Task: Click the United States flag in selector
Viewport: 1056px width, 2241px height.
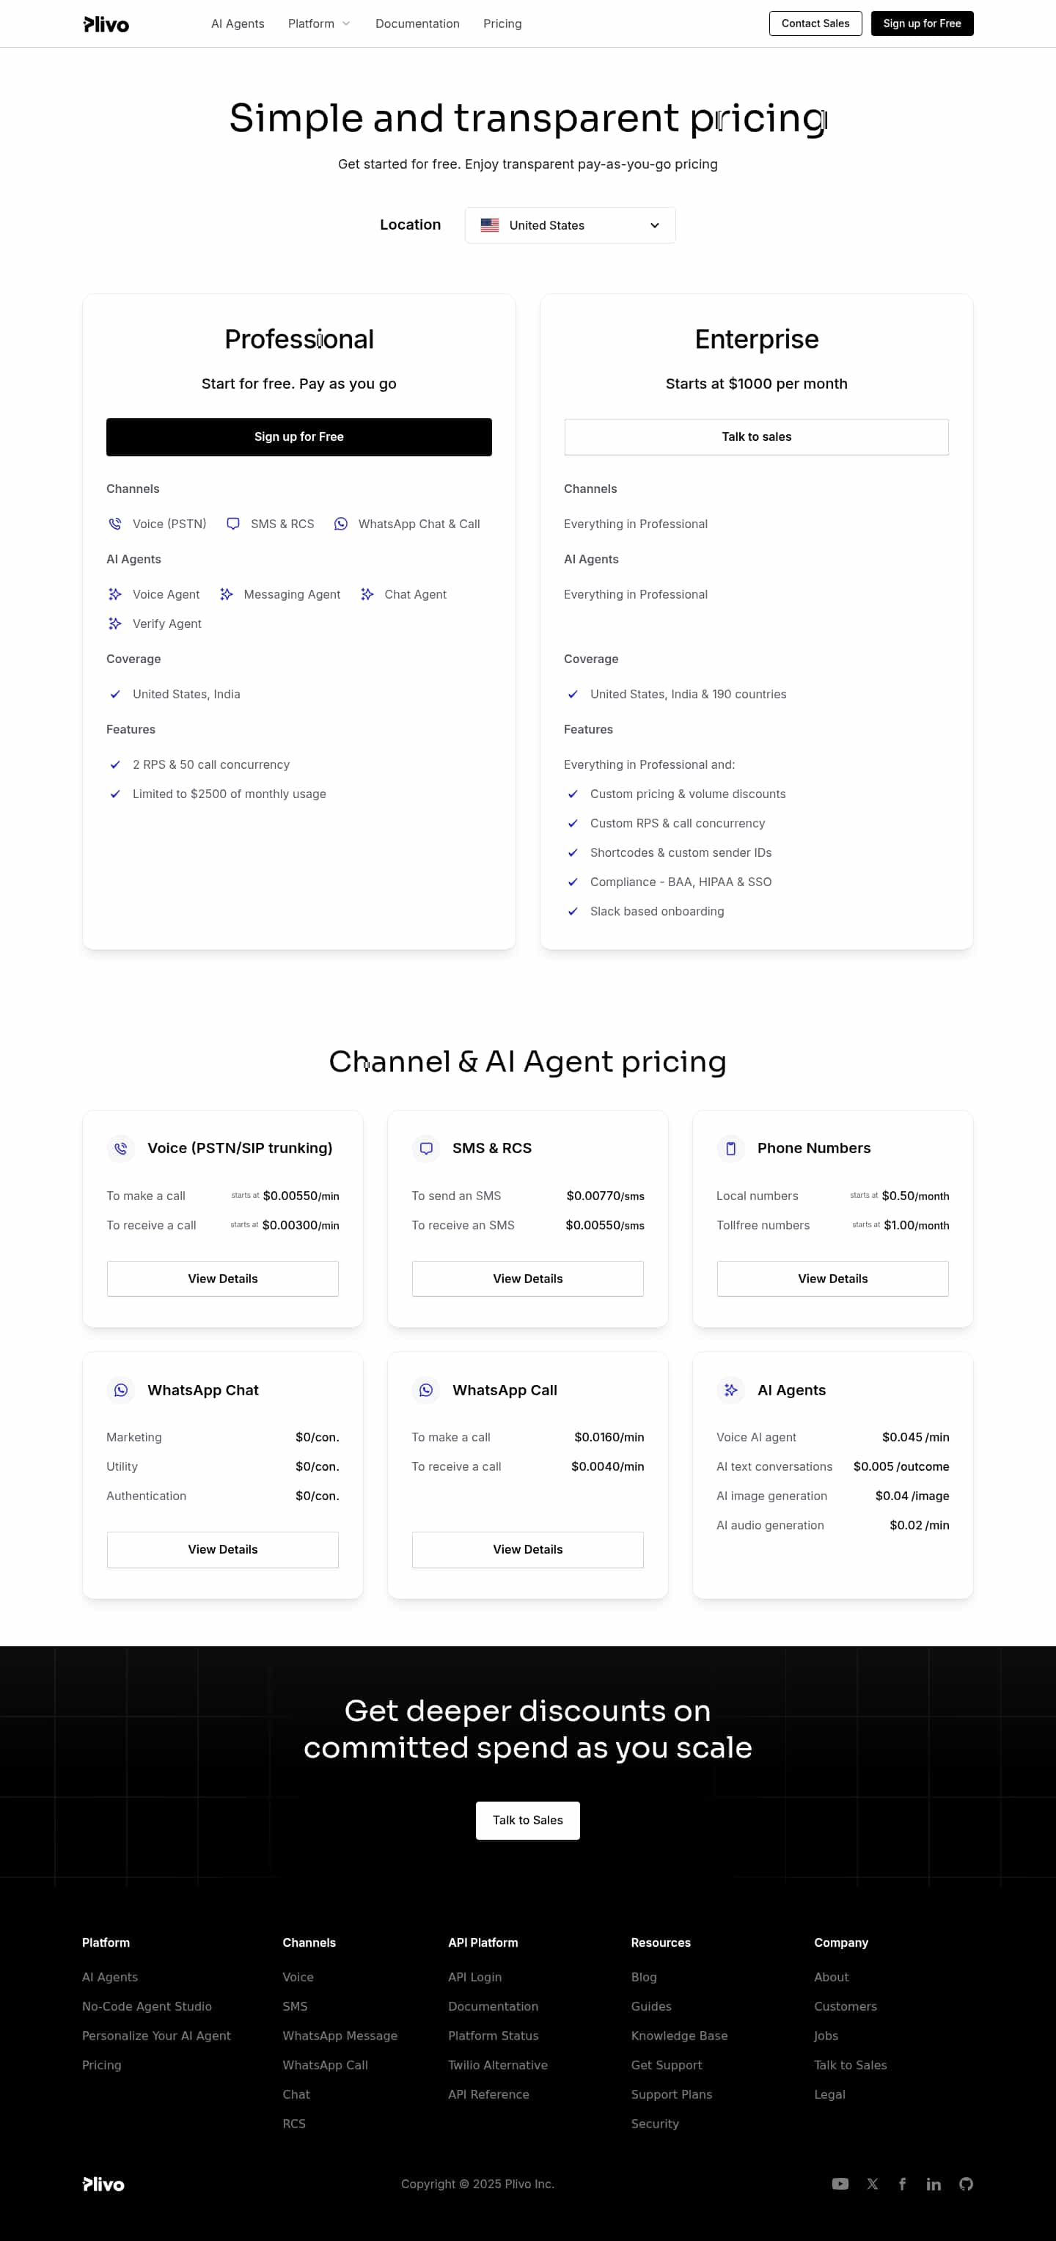Action: 490,225
